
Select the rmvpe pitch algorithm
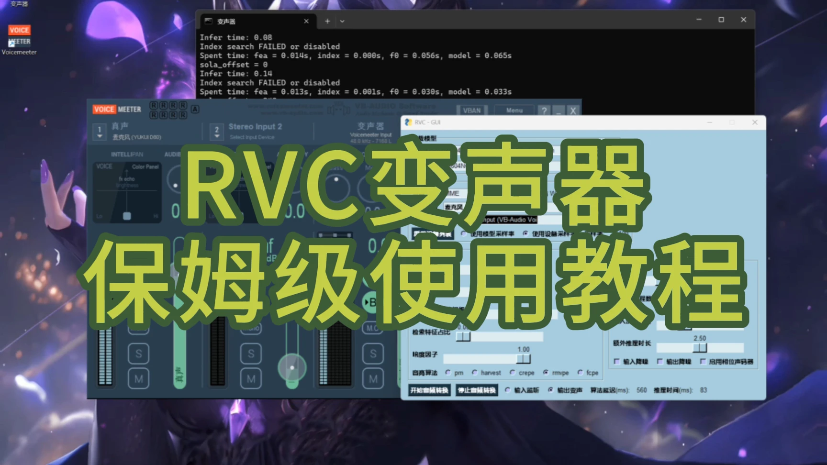pos(546,373)
